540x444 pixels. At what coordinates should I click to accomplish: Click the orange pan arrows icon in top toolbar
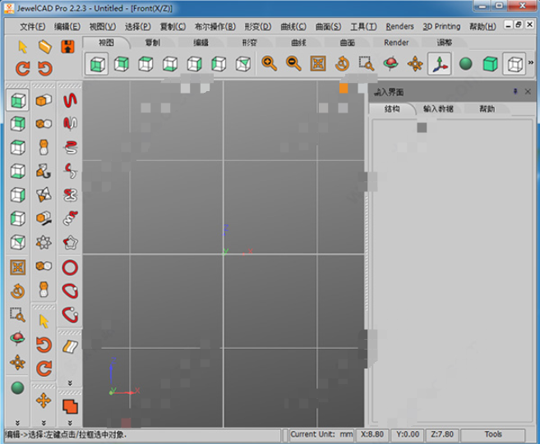click(415, 64)
